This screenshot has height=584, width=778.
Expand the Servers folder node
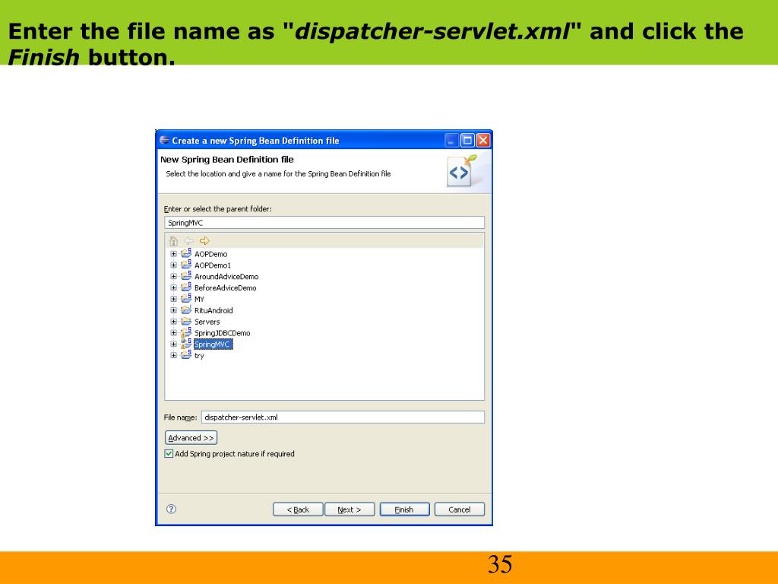tap(173, 322)
